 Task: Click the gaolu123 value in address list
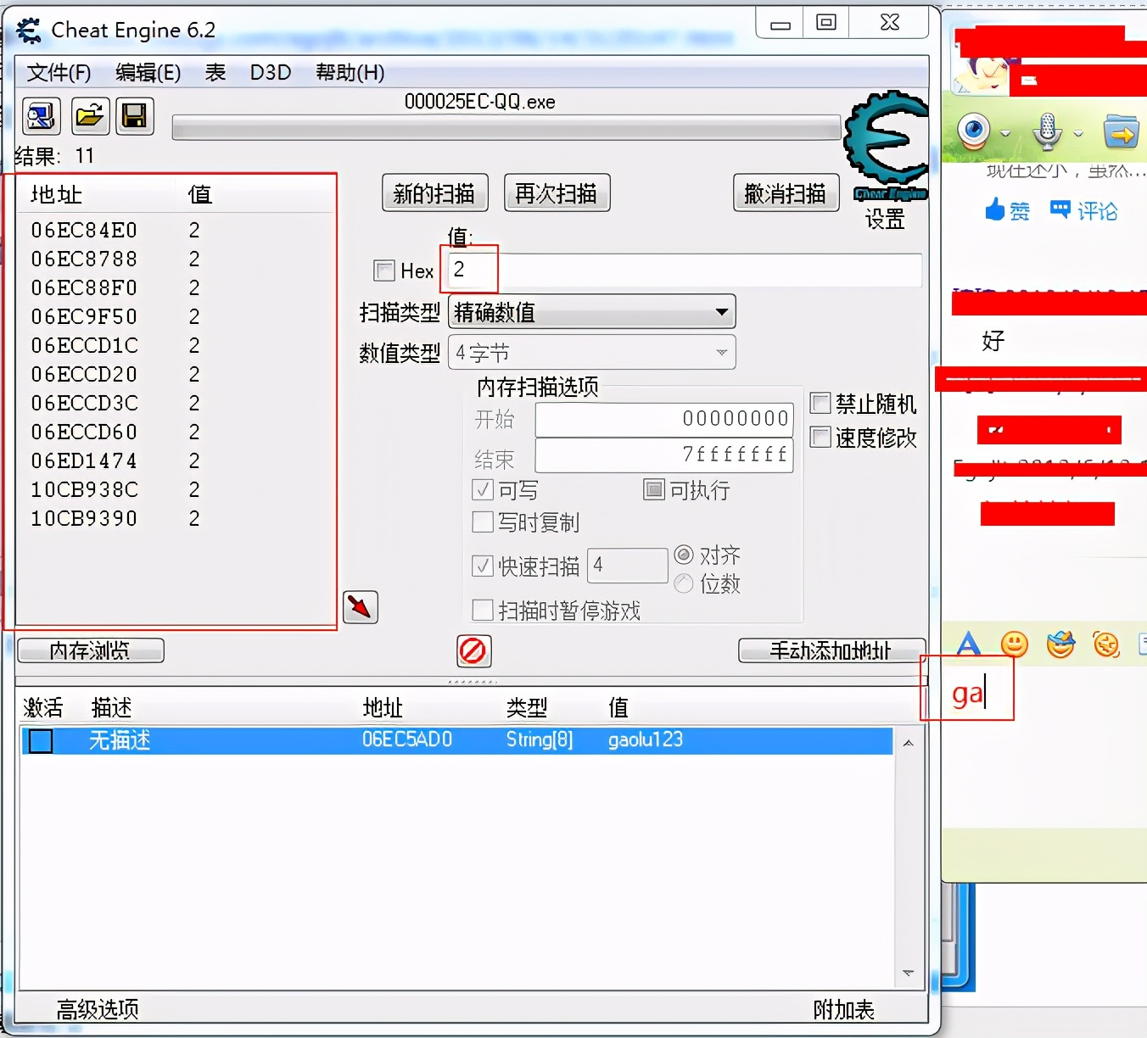tap(645, 740)
